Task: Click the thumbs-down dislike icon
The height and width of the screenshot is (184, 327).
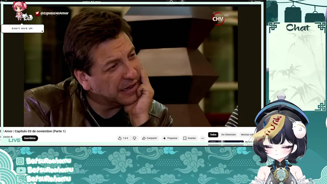Action: pos(134,138)
